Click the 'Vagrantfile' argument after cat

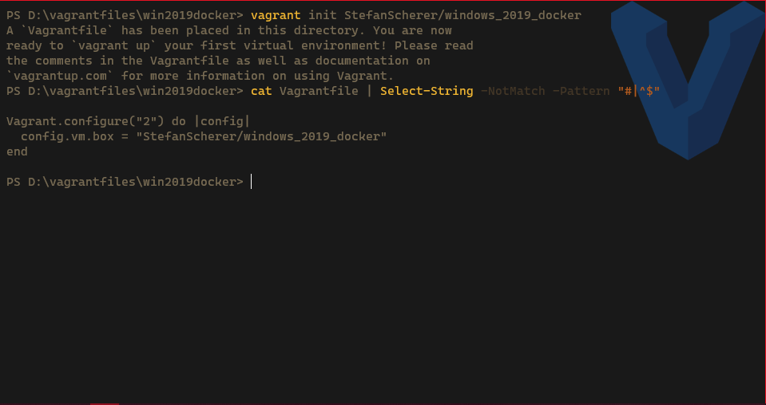click(x=319, y=91)
